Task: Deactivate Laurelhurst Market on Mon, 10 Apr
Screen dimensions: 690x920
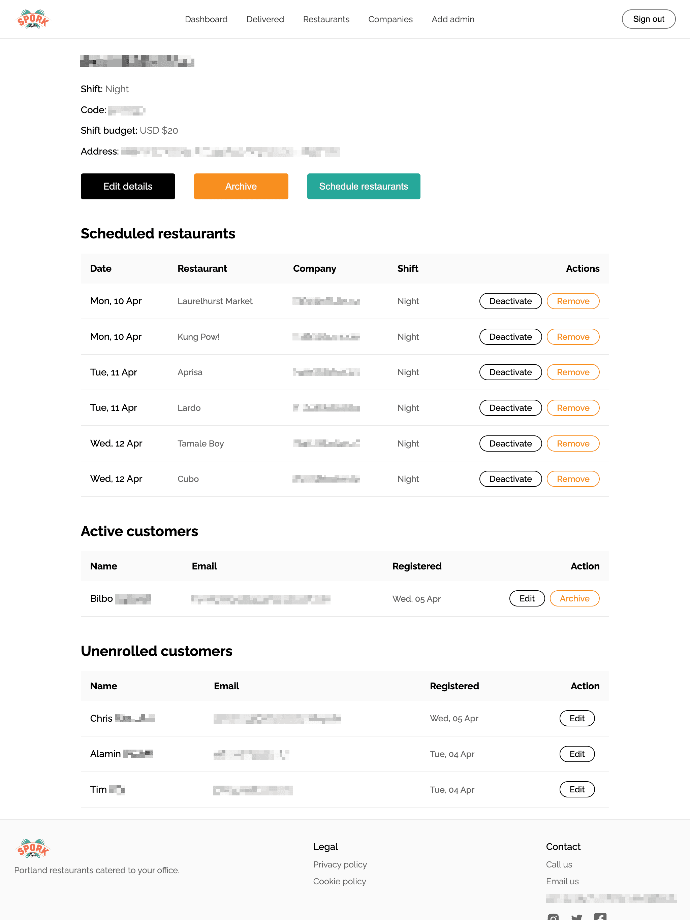Action: (510, 301)
